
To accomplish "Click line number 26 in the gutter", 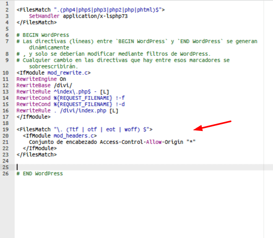I will [x=5, y=173].
